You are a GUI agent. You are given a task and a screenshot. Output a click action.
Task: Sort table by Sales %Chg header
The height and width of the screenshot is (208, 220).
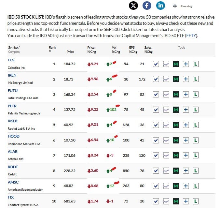click(148, 50)
